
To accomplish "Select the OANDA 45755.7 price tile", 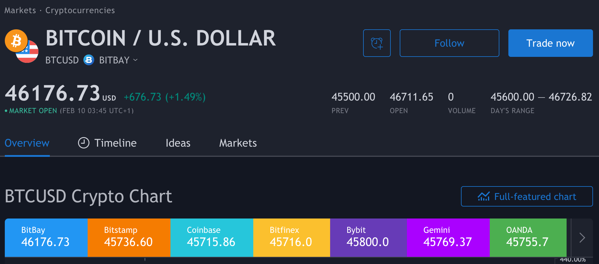I will pyautogui.click(x=528, y=238).
